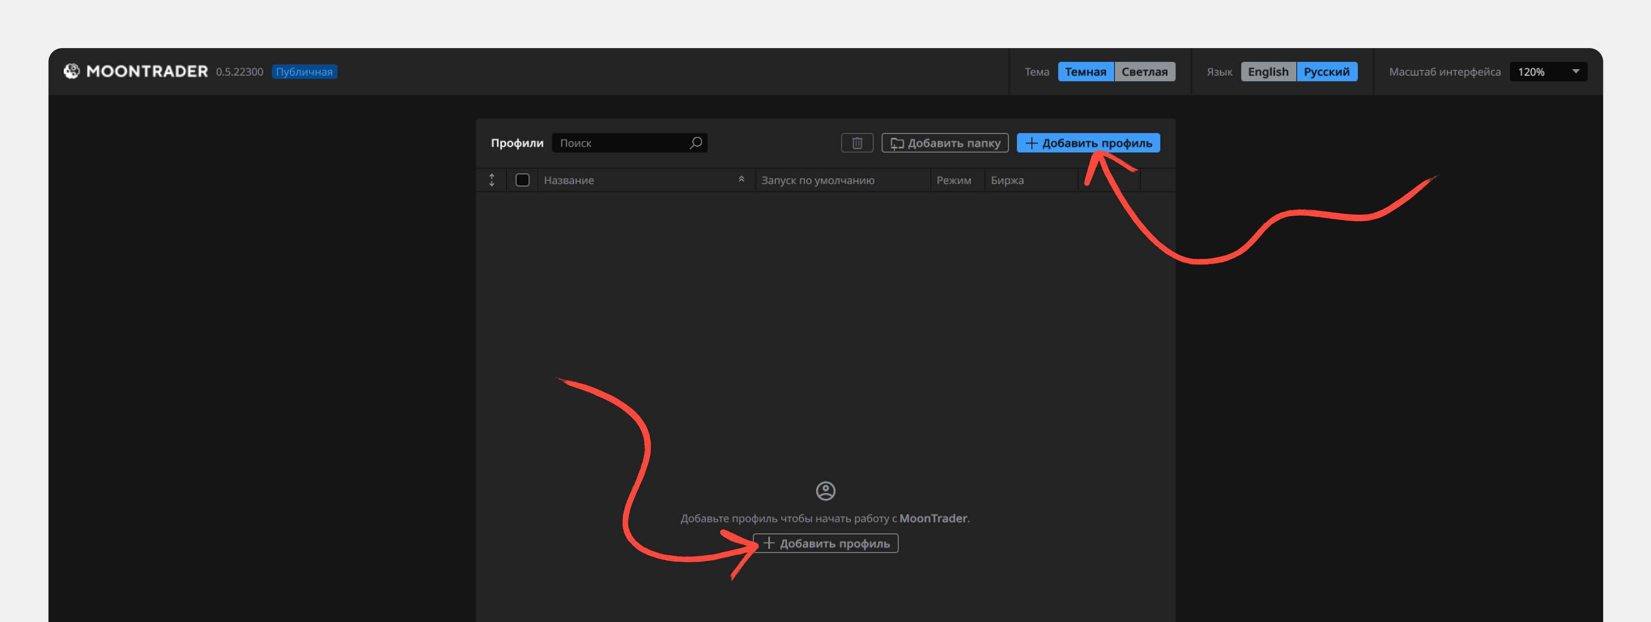Click the sort arrow in Название column

coord(741,180)
